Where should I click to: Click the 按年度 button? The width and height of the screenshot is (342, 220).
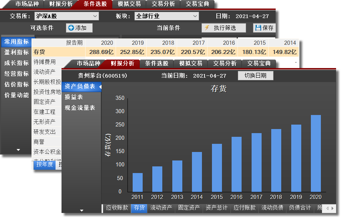(x=45, y=164)
